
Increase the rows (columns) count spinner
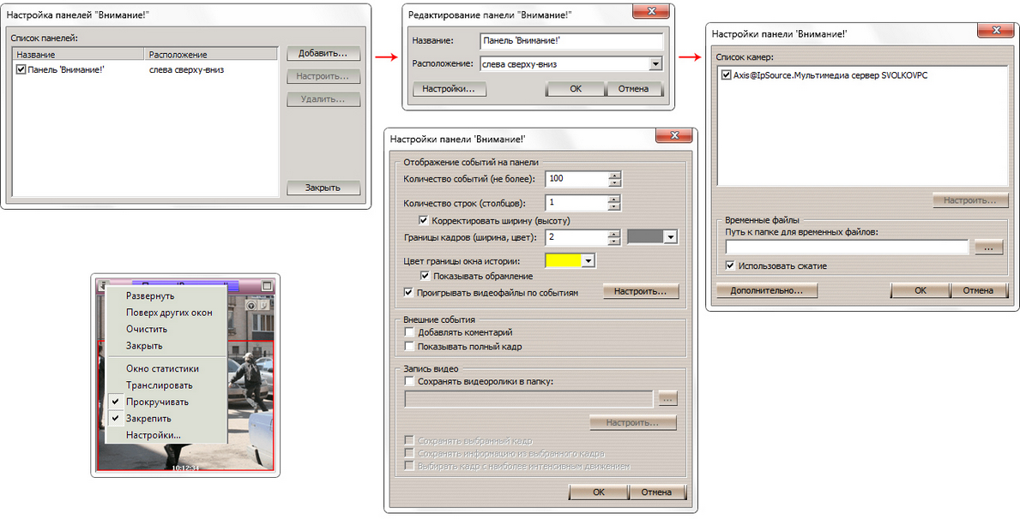615,199
